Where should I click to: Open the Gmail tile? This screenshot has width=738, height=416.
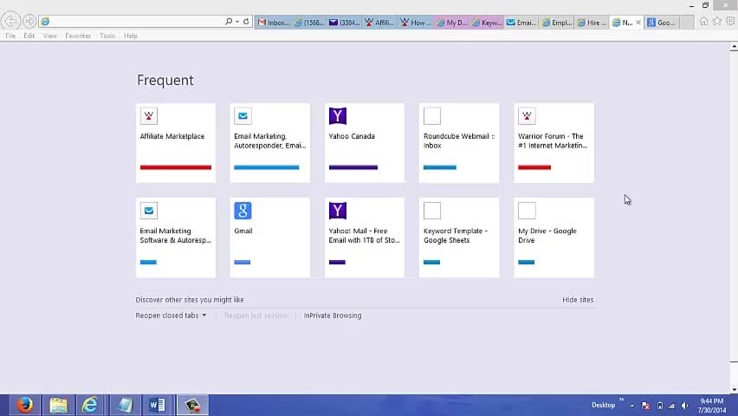[x=269, y=237]
